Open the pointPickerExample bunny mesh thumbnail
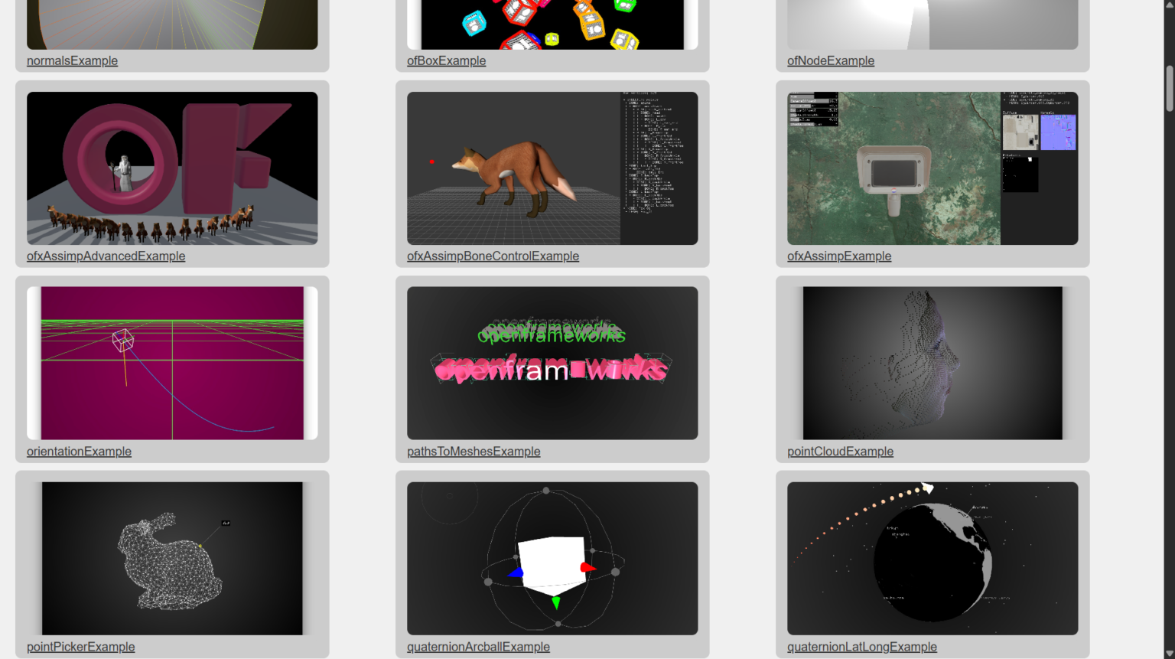This screenshot has height=659, width=1175. tap(172, 558)
